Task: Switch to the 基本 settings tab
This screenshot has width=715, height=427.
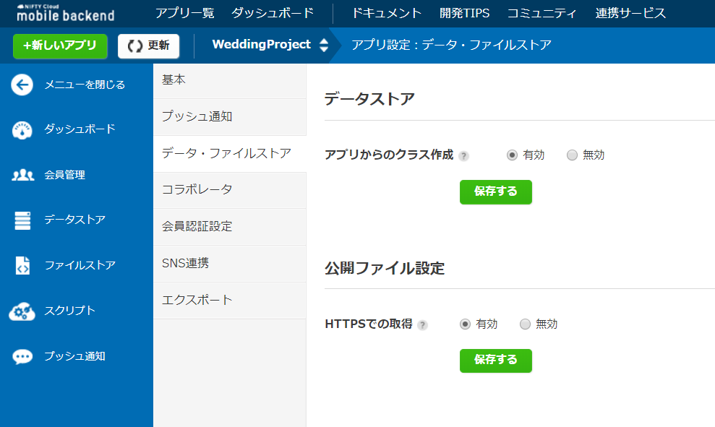Action: pos(230,80)
